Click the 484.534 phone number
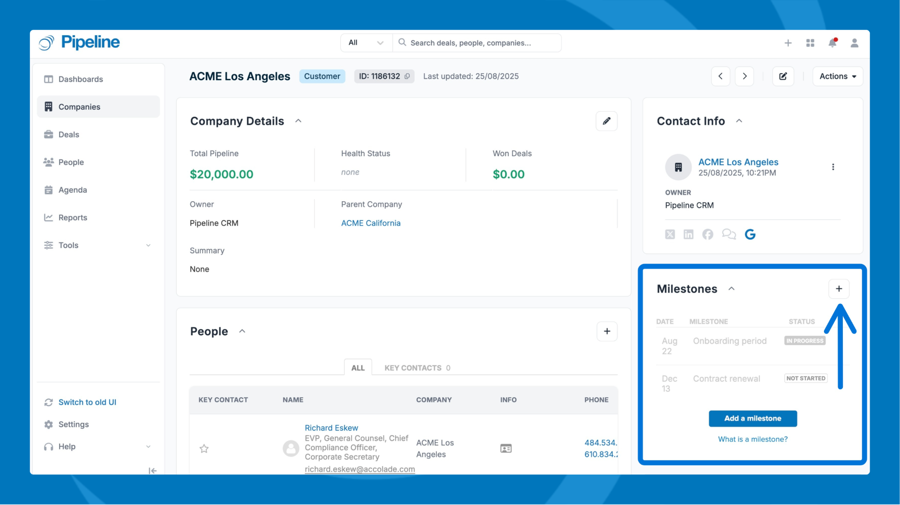 point(601,443)
